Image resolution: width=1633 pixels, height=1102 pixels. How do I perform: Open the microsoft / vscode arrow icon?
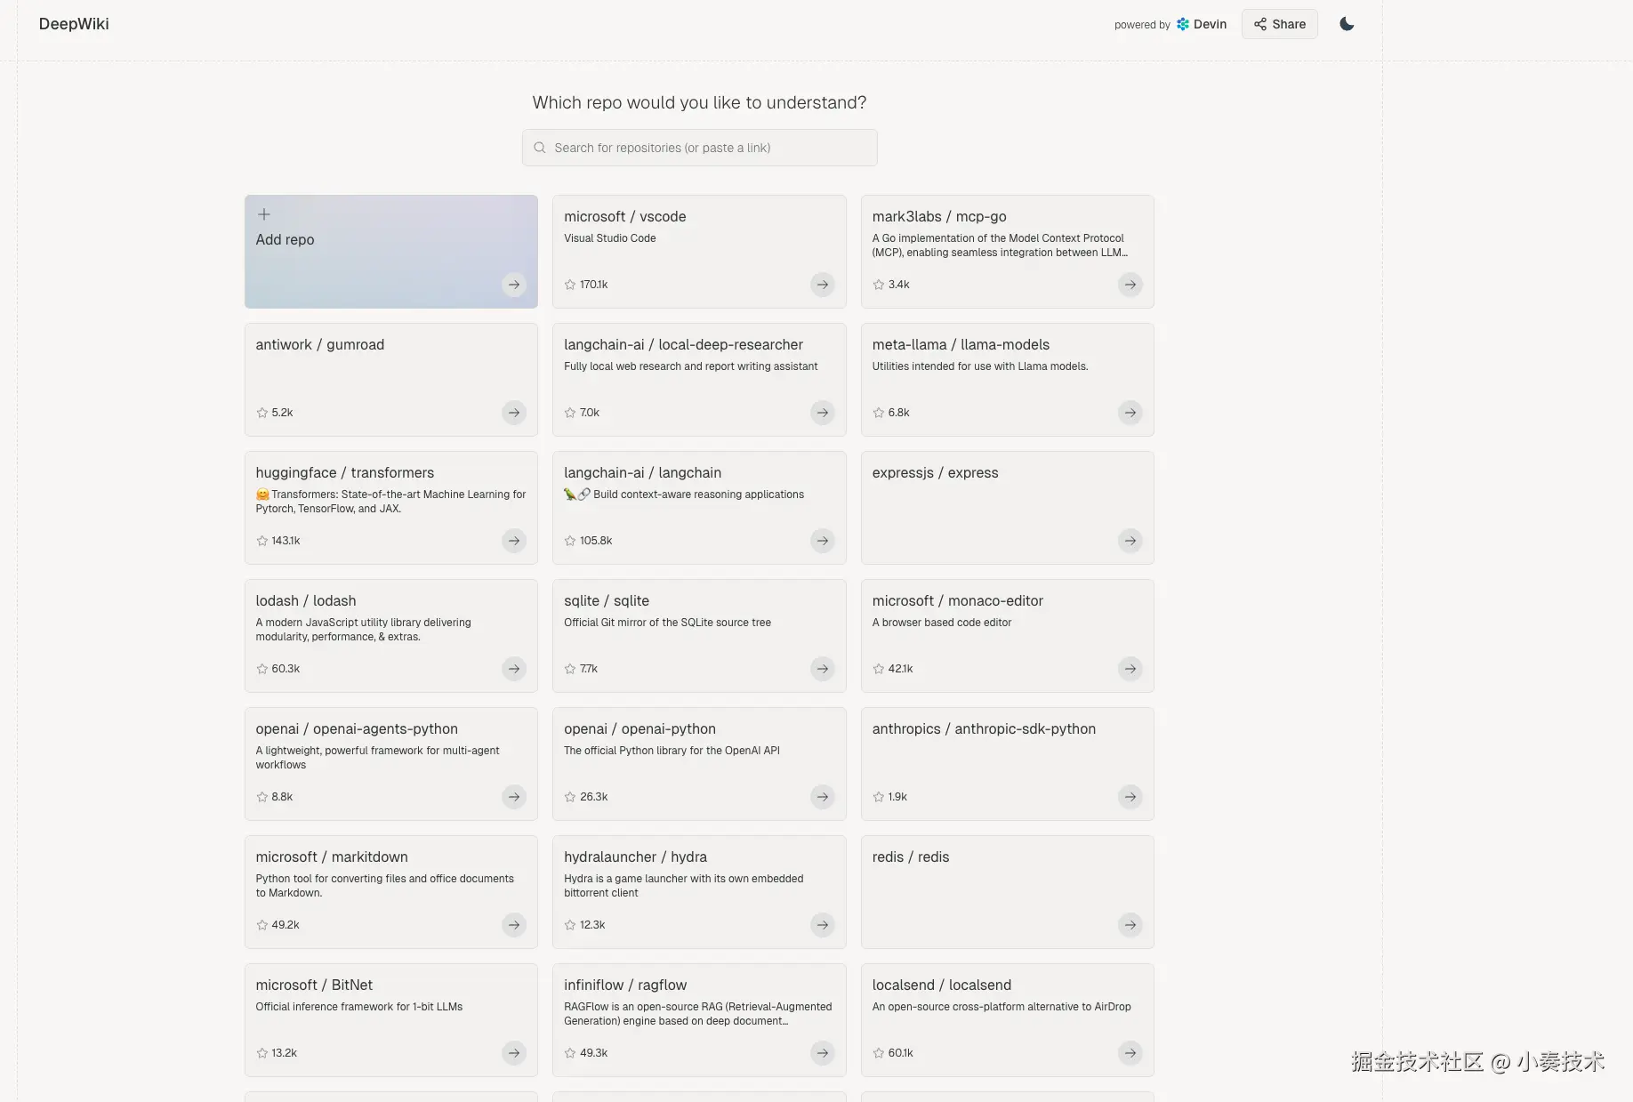822,285
